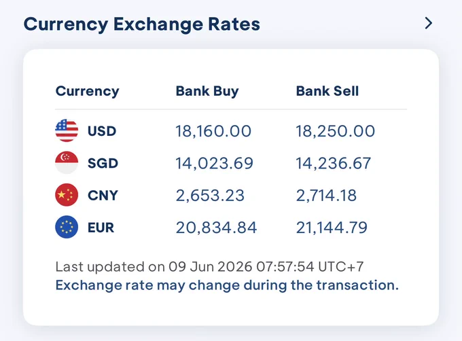Click the USA flag icon
462x341 pixels.
[67, 130]
